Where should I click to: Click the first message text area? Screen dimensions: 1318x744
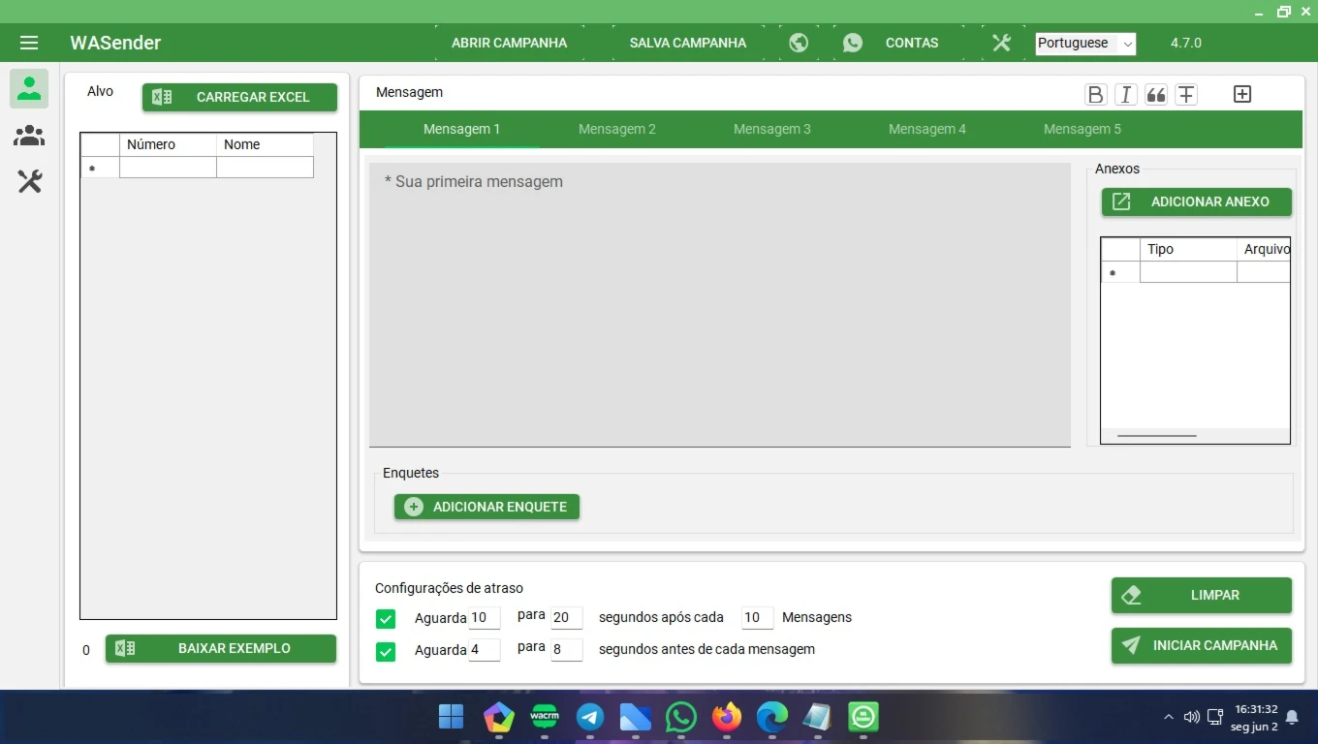pos(720,304)
